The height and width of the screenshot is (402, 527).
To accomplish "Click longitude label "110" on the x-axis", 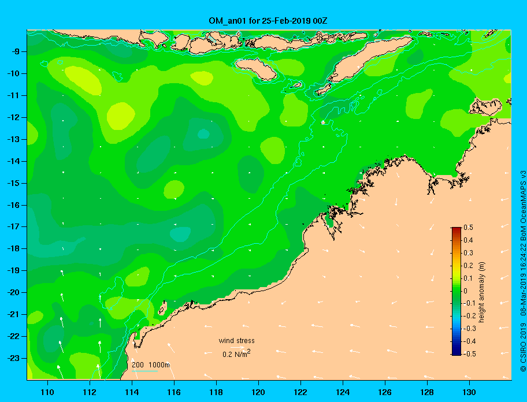I will [47, 392].
